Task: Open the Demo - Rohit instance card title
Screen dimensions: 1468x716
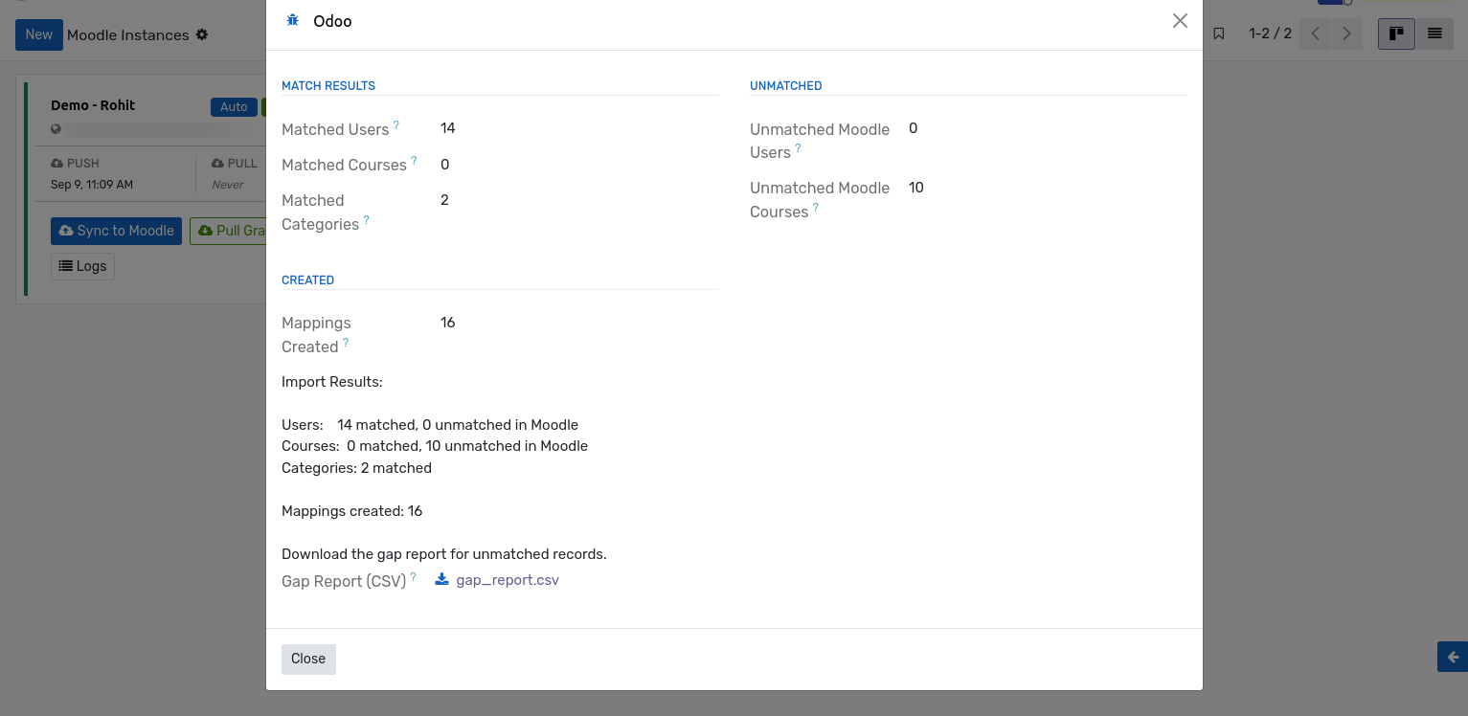Action: pos(93,105)
